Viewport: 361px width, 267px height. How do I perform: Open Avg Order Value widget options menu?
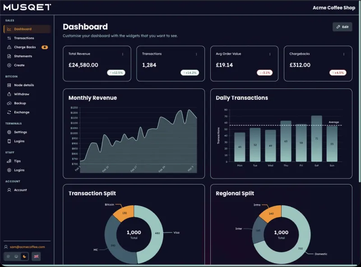[x=270, y=54]
